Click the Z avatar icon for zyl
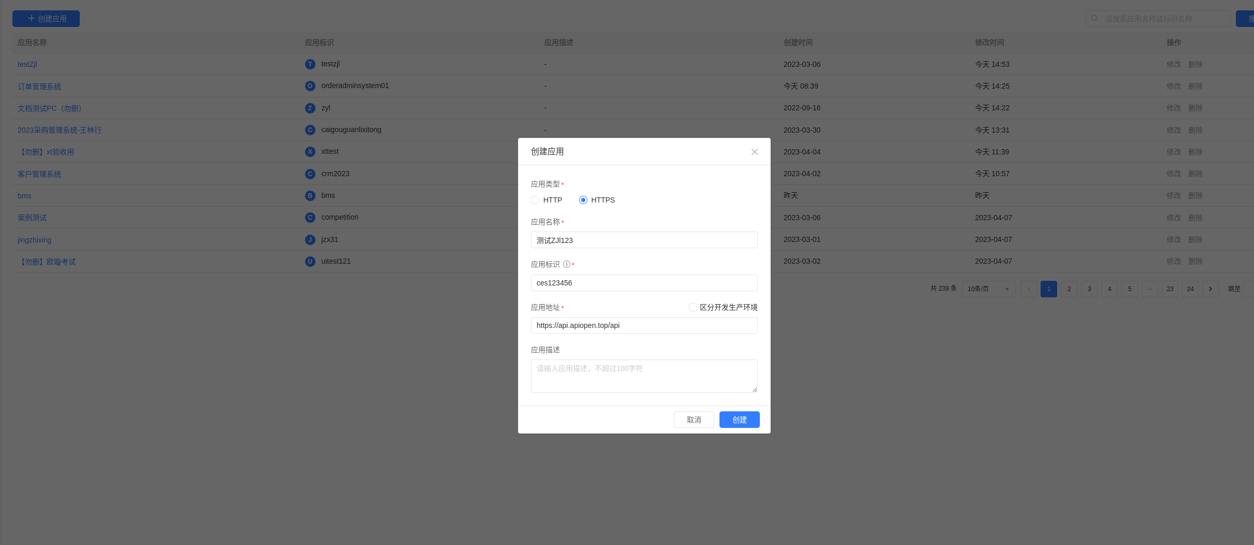1254x545 pixels. [x=310, y=108]
